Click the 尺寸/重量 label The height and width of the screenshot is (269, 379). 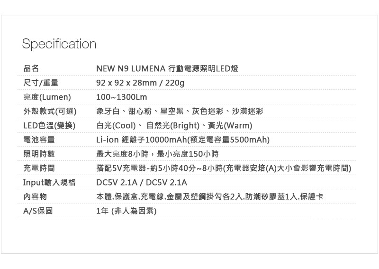[41, 83]
